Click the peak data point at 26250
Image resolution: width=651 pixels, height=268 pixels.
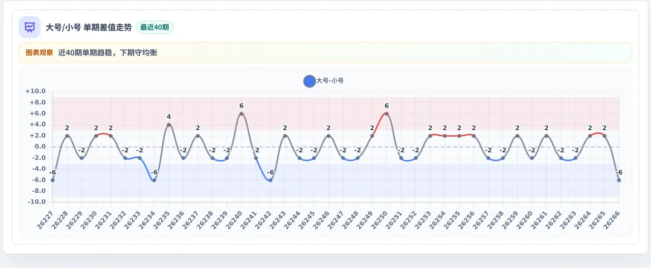(387, 114)
